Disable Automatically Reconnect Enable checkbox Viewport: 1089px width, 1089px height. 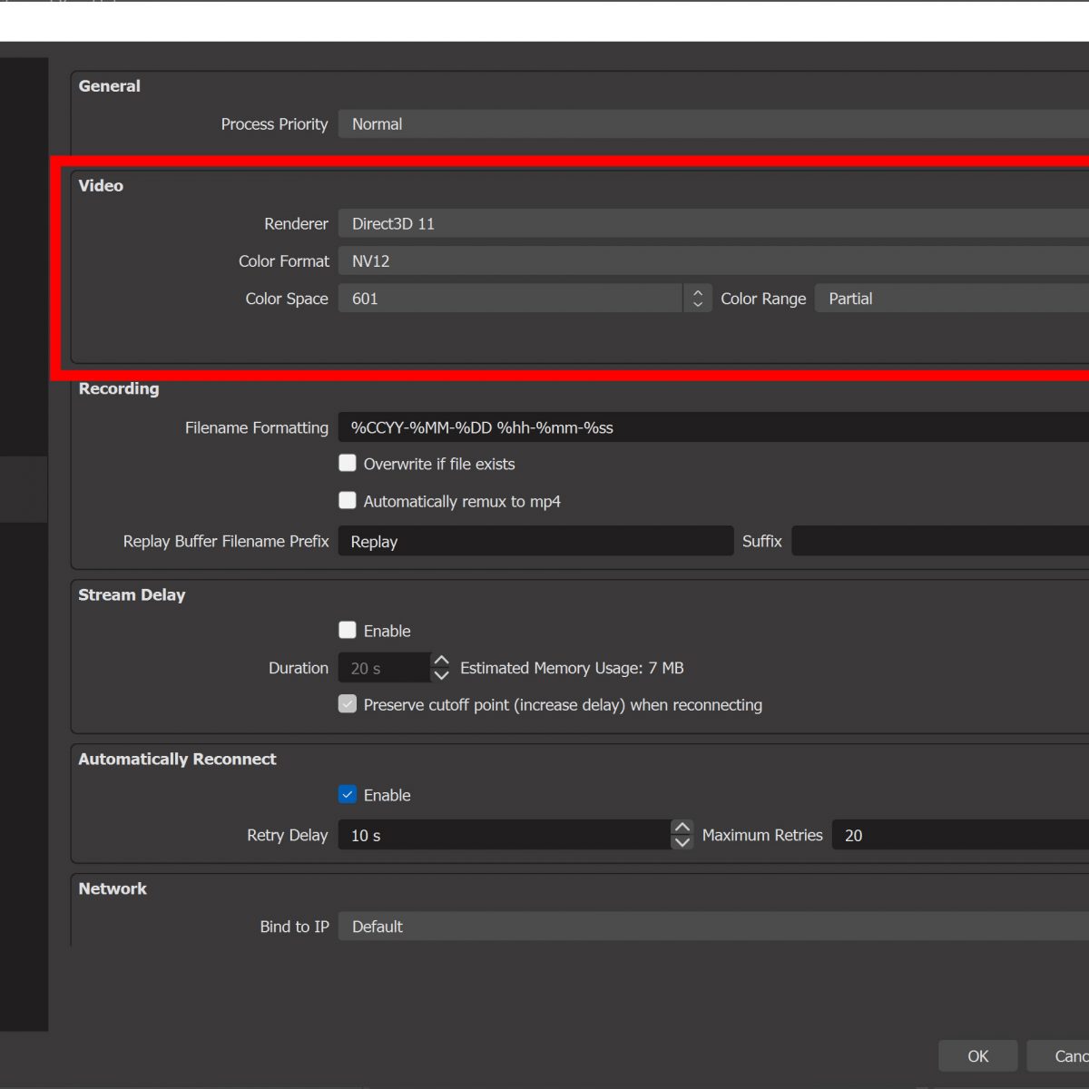point(348,795)
